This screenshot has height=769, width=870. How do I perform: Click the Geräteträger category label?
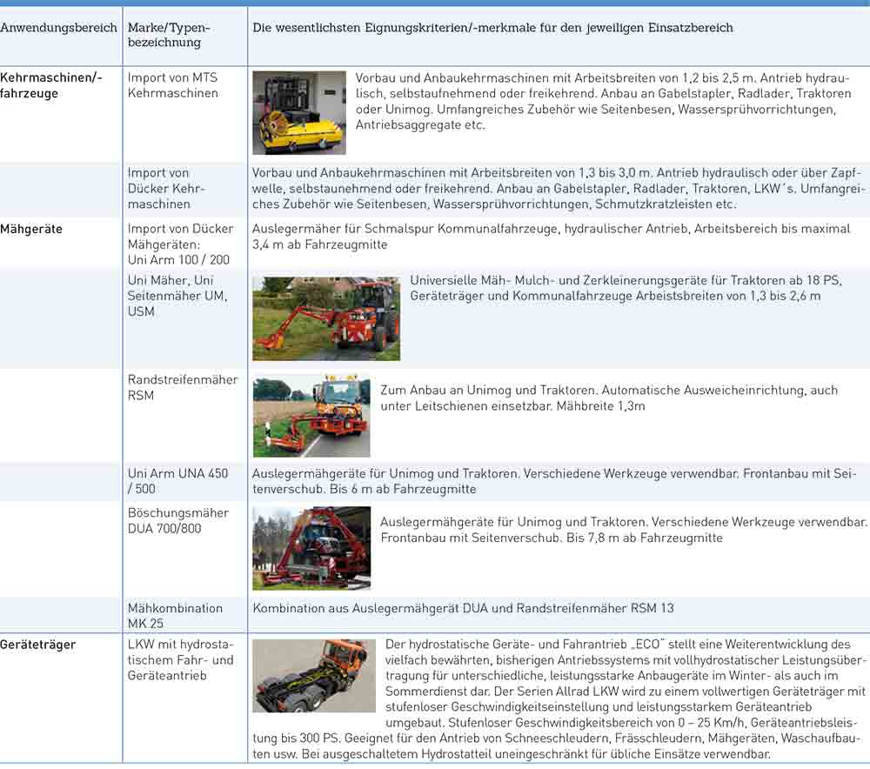tap(37, 645)
